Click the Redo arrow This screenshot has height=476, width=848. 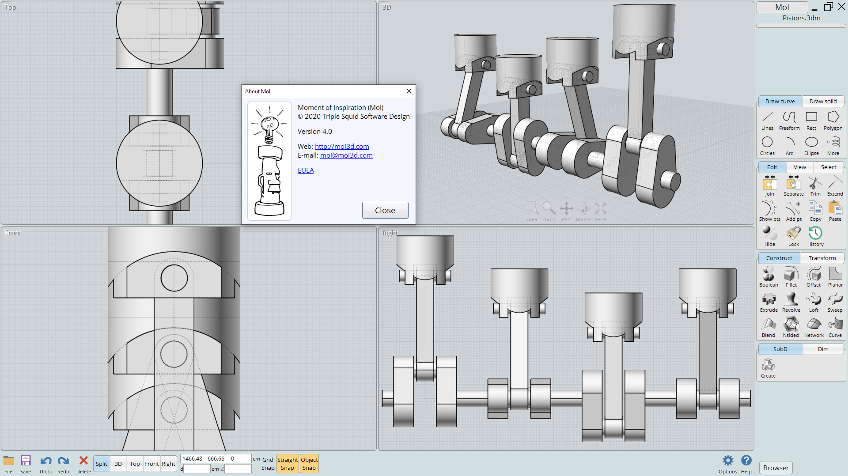pos(63,465)
